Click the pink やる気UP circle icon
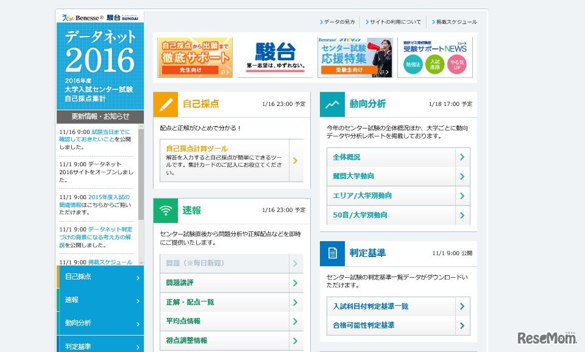 tap(456, 63)
